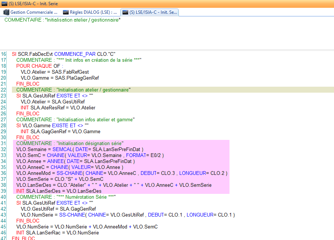Select the SI keyword on line 16
The width and height of the screenshot is (334, 240).
pyautogui.click(x=14, y=54)
